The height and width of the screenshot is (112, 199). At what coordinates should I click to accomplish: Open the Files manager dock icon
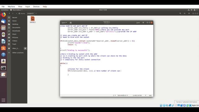3,28
